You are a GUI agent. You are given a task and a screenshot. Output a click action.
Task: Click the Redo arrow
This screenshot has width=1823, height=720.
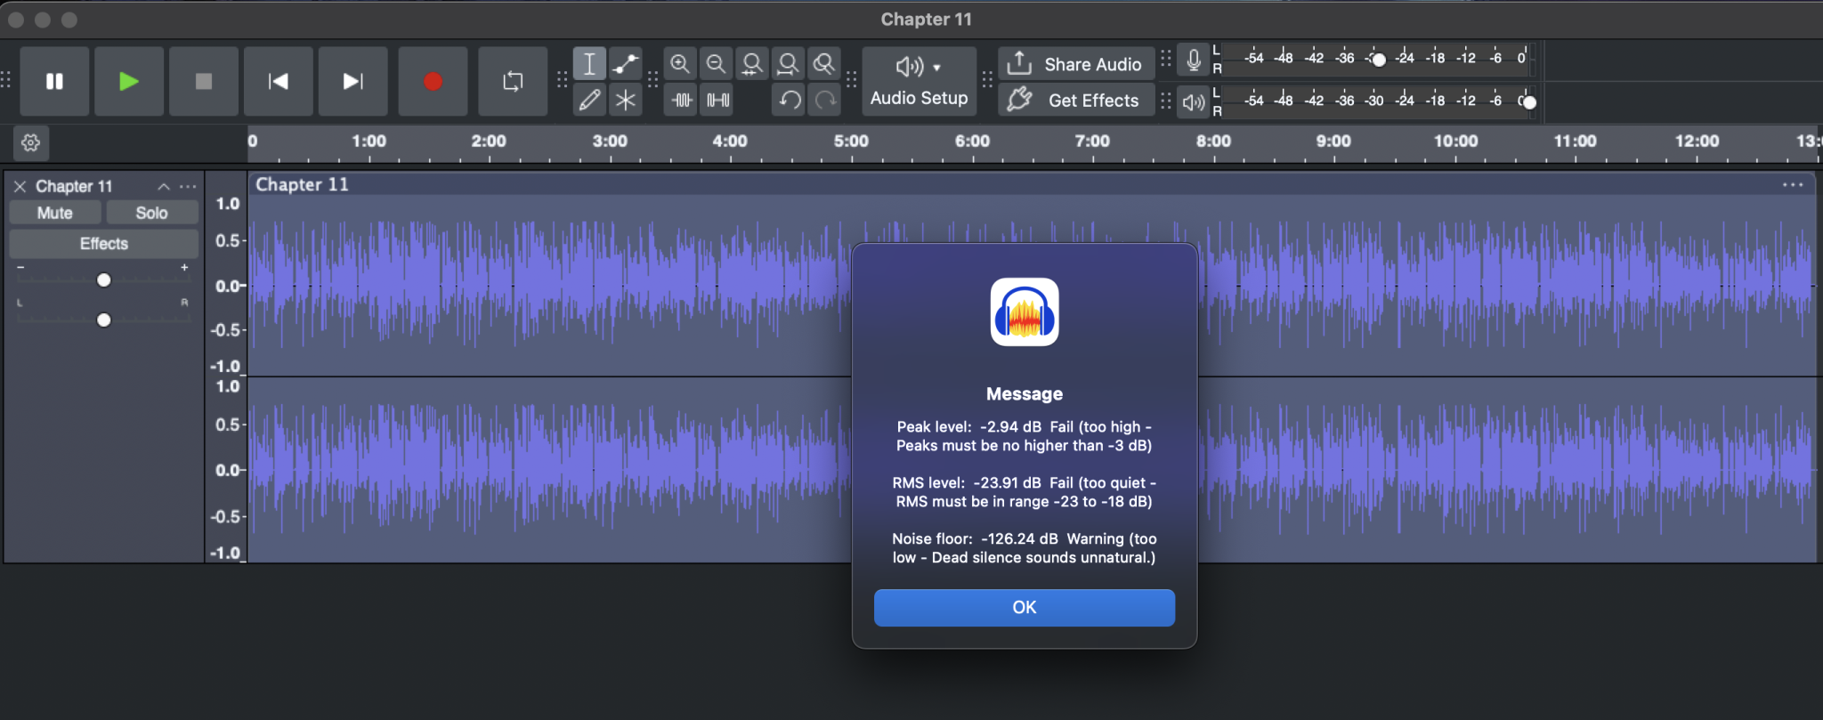pos(826,100)
